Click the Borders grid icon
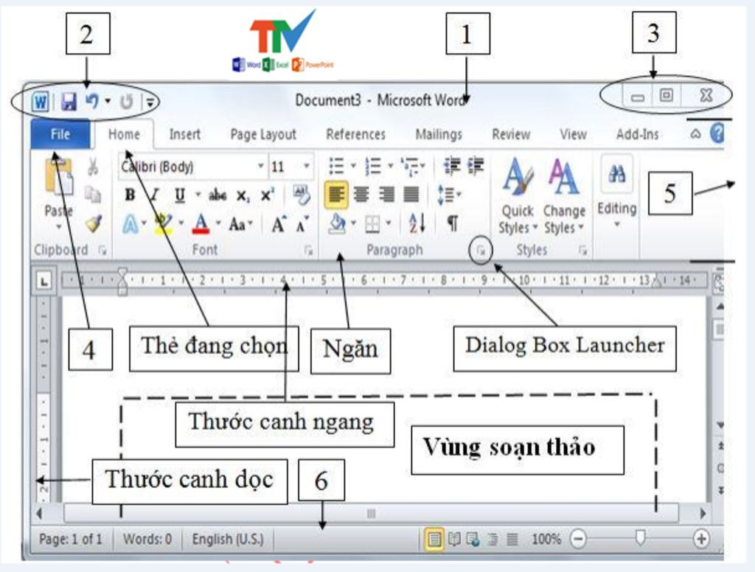Screen dimensions: 755x572 click(372, 224)
